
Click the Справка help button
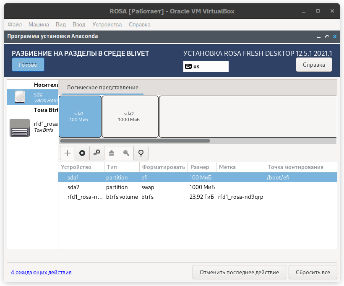pyautogui.click(x=314, y=65)
